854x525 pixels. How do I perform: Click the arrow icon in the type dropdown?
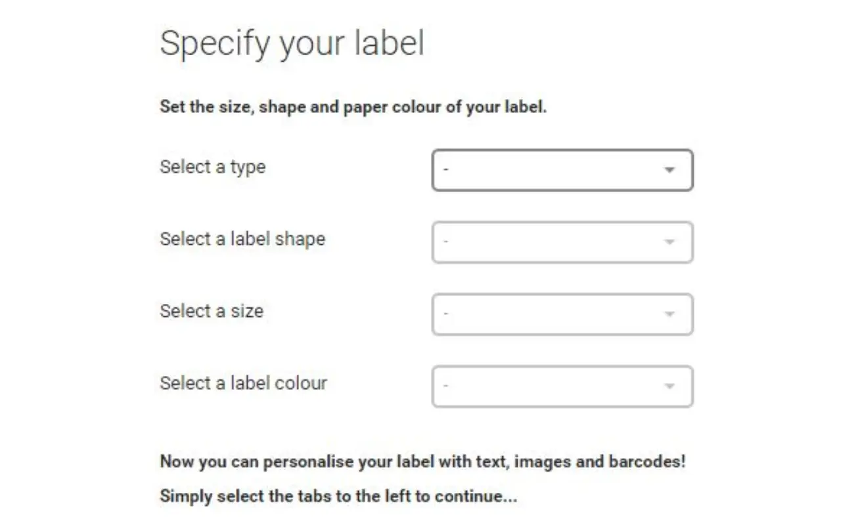pos(669,171)
